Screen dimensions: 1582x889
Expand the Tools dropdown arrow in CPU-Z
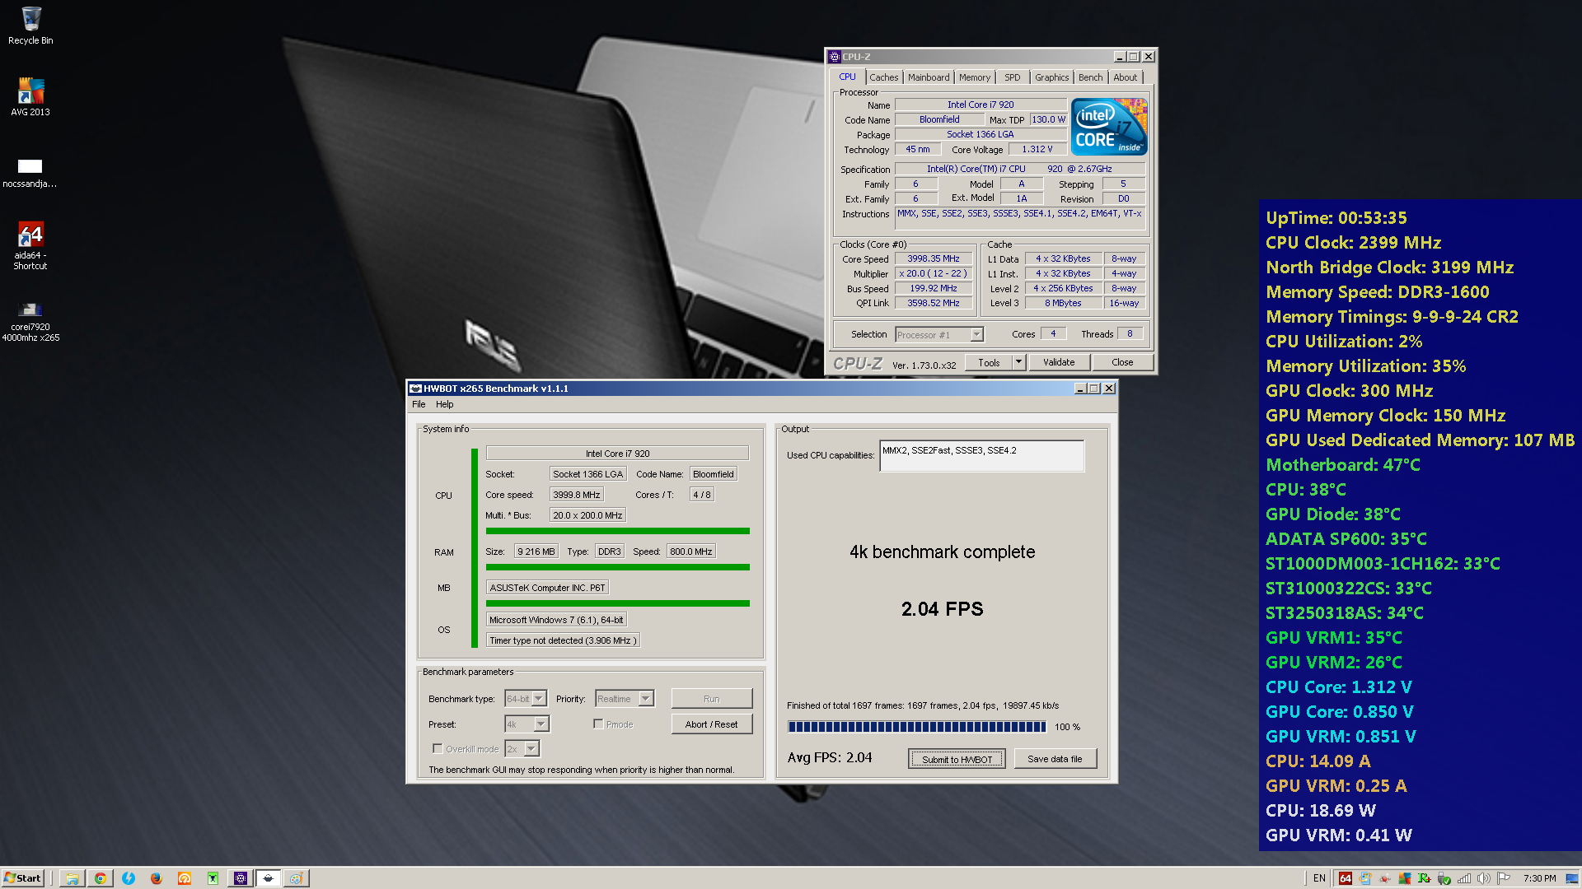[x=1018, y=362]
